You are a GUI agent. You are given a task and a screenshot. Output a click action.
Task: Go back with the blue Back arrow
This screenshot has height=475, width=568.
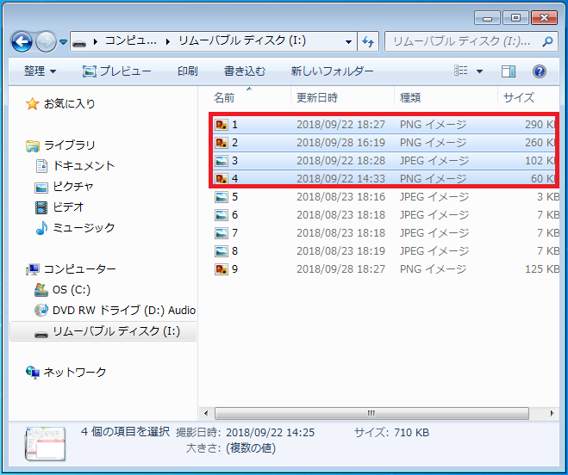[22, 42]
